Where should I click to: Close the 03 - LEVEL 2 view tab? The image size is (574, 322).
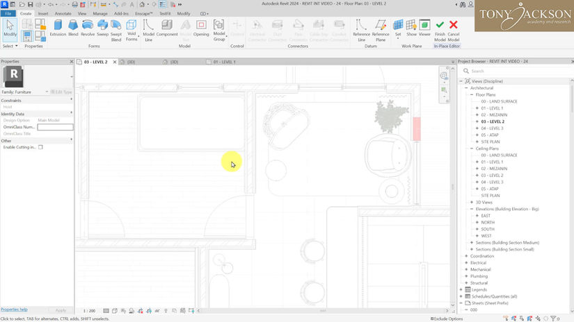115,62
